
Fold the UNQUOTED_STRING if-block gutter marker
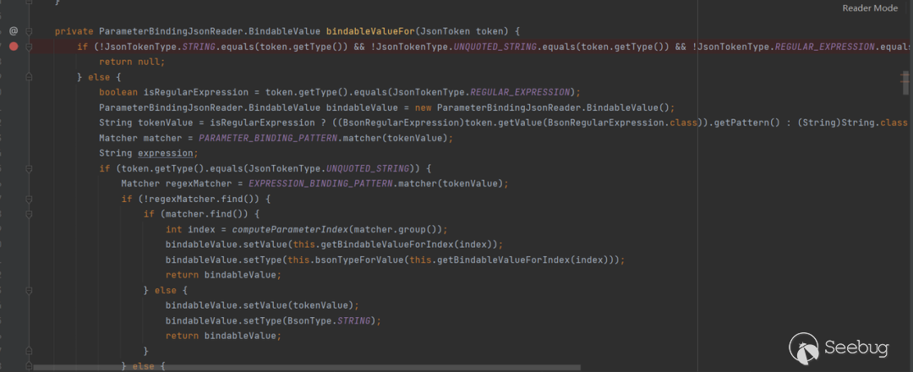(x=29, y=168)
